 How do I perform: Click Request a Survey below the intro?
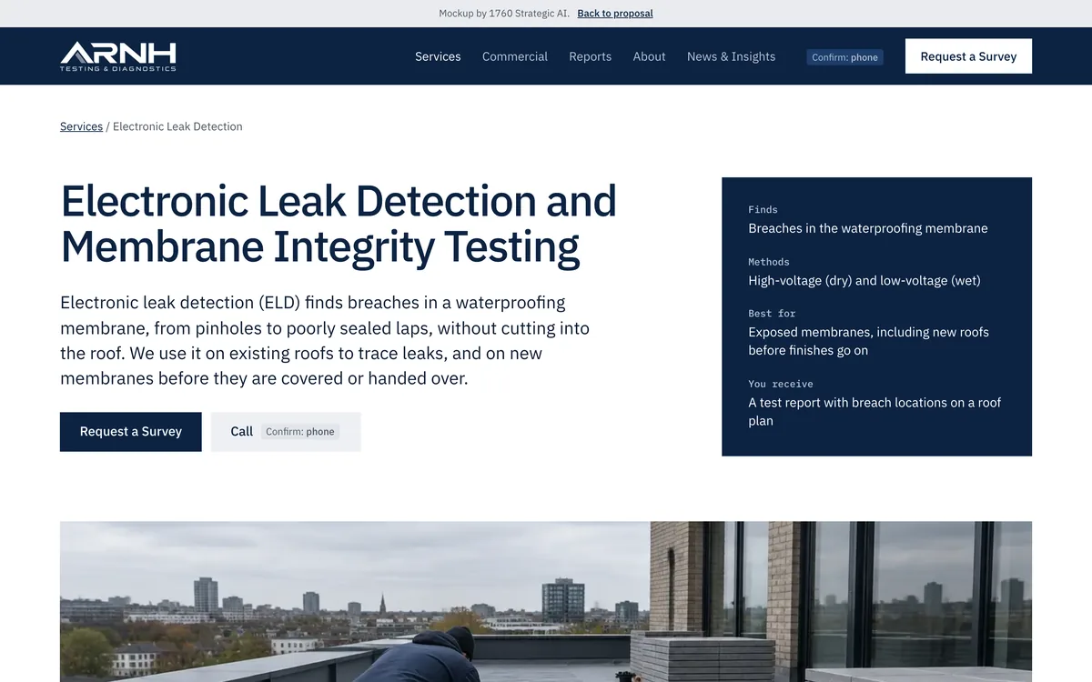(x=131, y=432)
